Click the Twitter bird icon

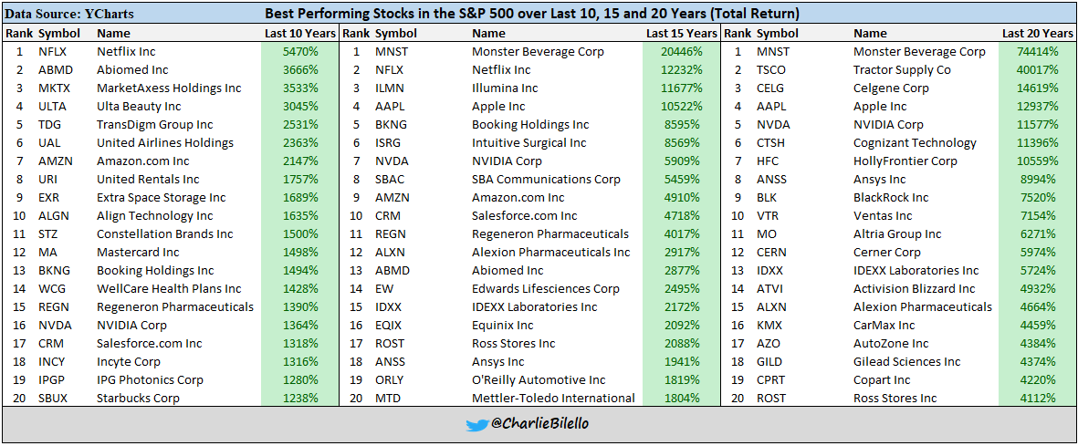click(476, 425)
